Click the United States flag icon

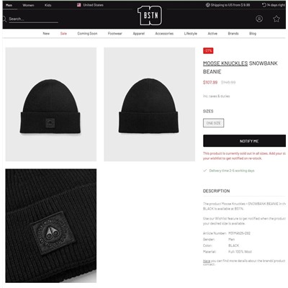pos(79,5)
